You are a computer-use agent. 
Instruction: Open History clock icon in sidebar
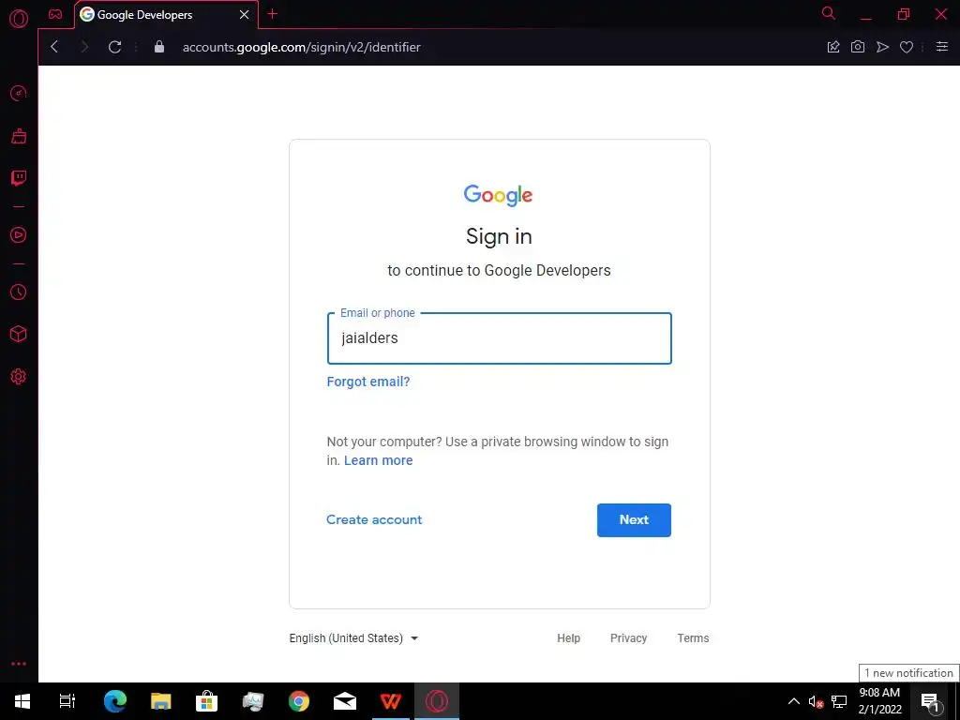click(19, 292)
